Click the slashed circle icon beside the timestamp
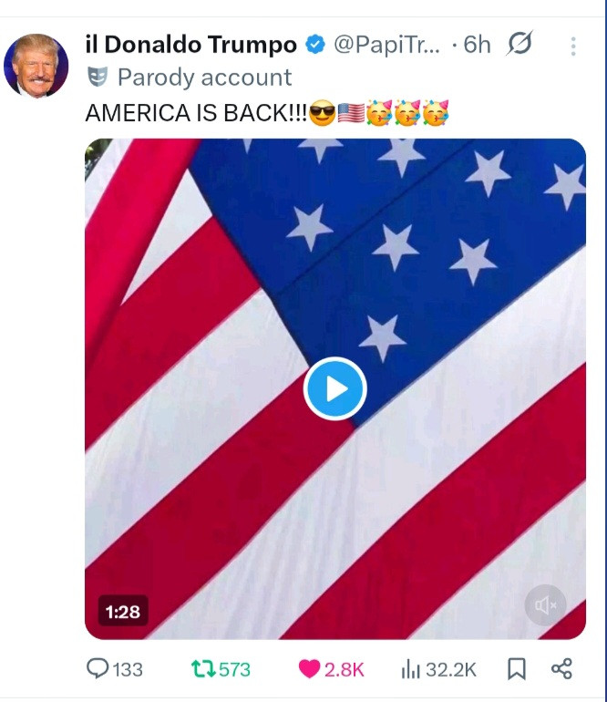The height and width of the screenshot is (702, 607). tap(520, 44)
